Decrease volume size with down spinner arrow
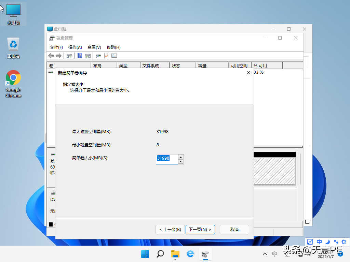This screenshot has width=350, height=262. 181,161
